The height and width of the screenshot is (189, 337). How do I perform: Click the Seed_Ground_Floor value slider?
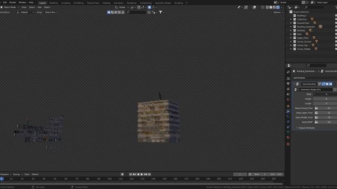pos(328,108)
